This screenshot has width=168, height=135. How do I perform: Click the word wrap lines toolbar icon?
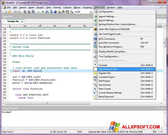click(x=33, y=12)
